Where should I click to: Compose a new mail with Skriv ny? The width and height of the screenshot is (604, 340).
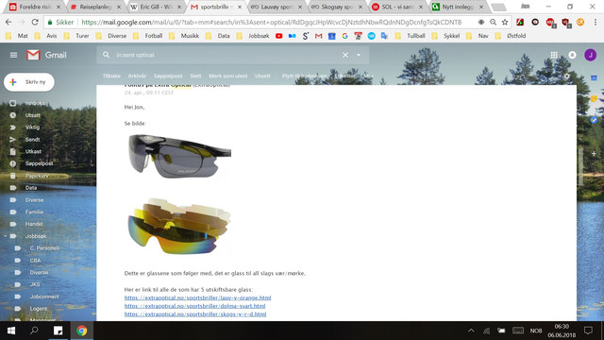[x=29, y=82]
